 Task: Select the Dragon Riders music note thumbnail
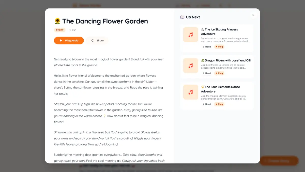point(191,66)
